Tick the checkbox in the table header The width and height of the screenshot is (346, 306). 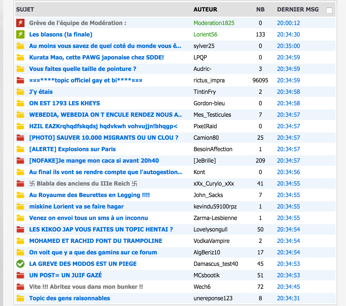[x=329, y=10]
